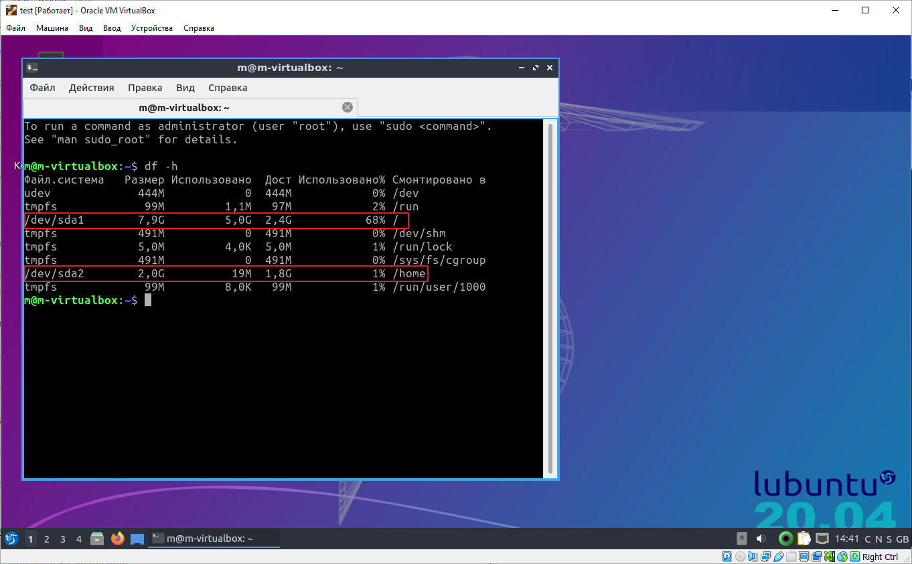
Task: Click the 'df -h' command text
Action: [x=161, y=166]
